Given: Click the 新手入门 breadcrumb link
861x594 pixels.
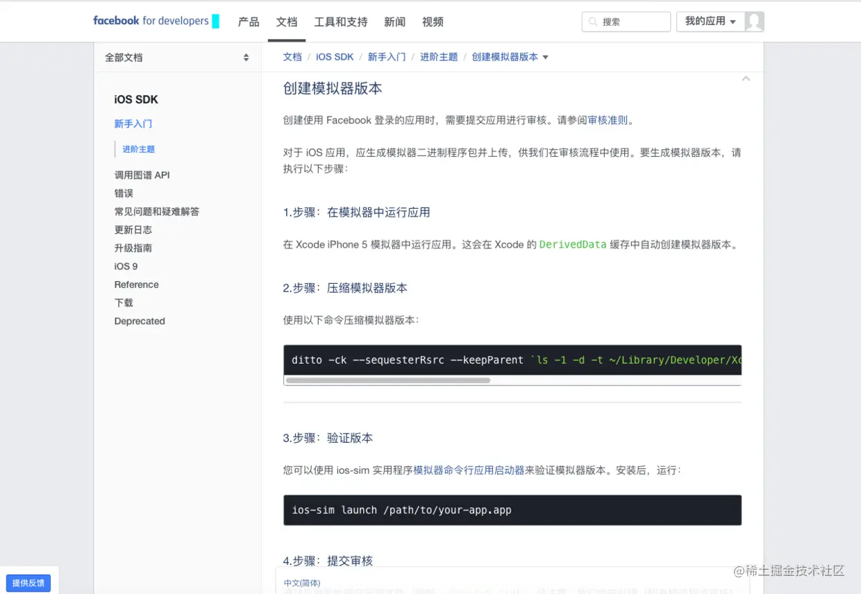Looking at the screenshot, I should point(387,57).
